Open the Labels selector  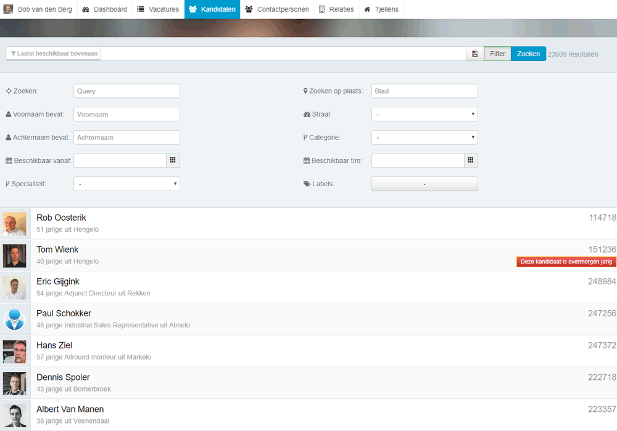click(424, 184)
